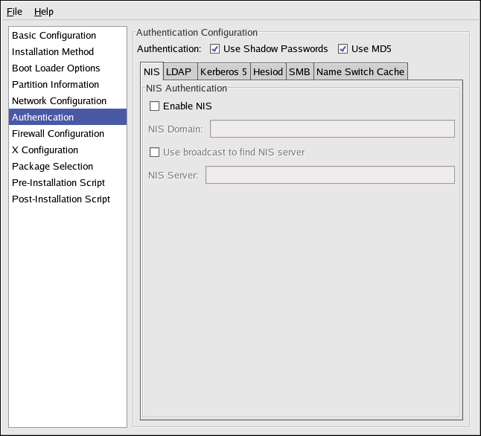Select Pre-Installation Script item
The height and width of the screenshot is (436, 481).
tap(58, 183)
